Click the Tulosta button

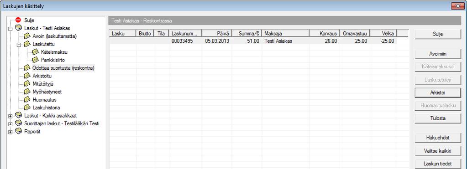437,118
